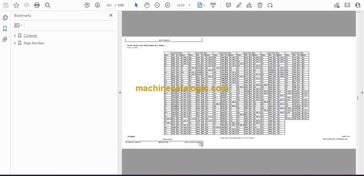364x176 pixels.
Task: Zoom out with the minus button
Action: tap(157, 5)
